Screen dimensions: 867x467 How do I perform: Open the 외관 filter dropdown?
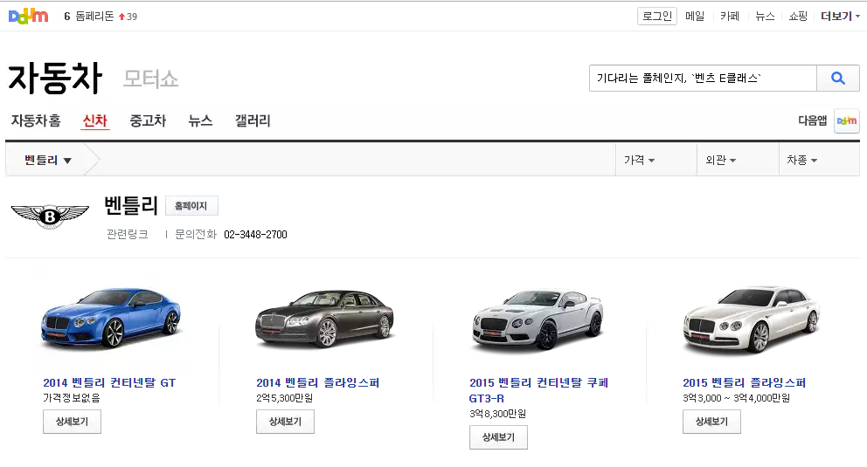[720, 161]
